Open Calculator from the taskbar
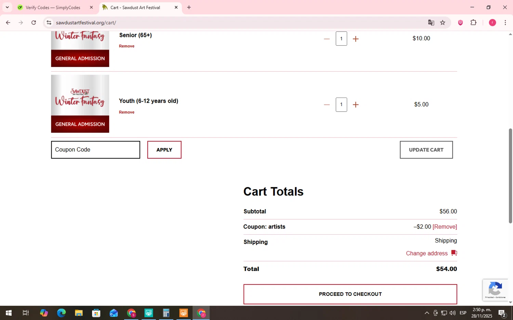The height and width of the screenshot is (320, 513). click(x=166, y=313)
